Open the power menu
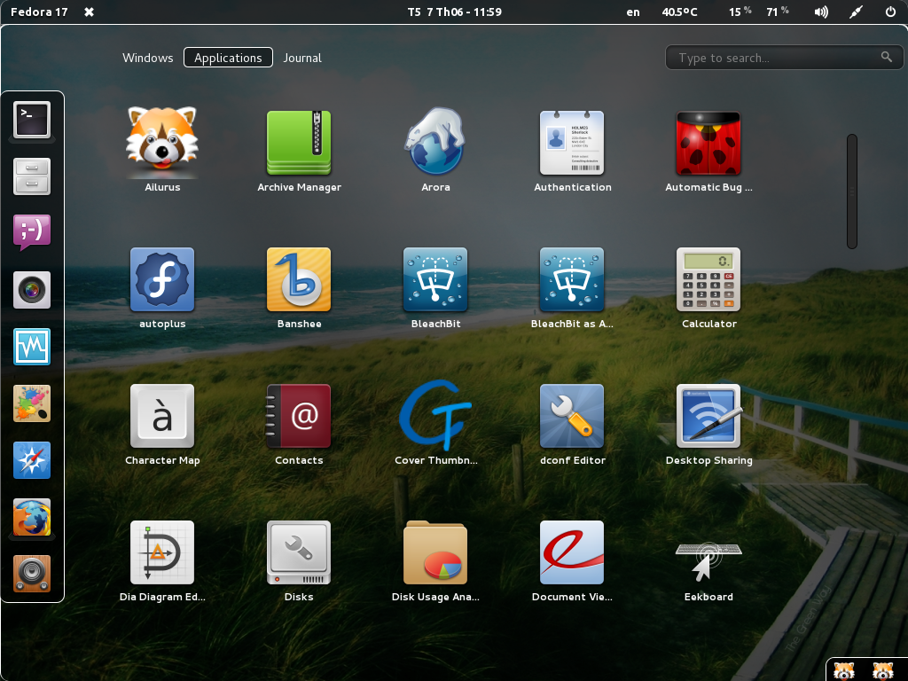This screenshot has height=681, width=908. pyautogui.click(x=890, y=12)
